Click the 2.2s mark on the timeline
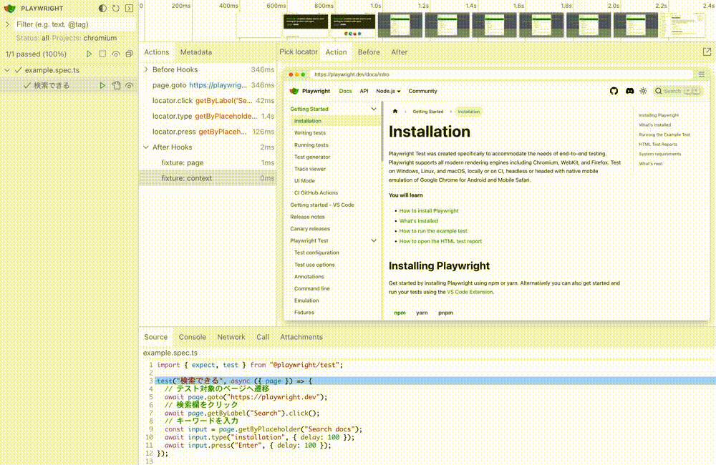This screenshot has height=465, width=716. tap(661, 6)
